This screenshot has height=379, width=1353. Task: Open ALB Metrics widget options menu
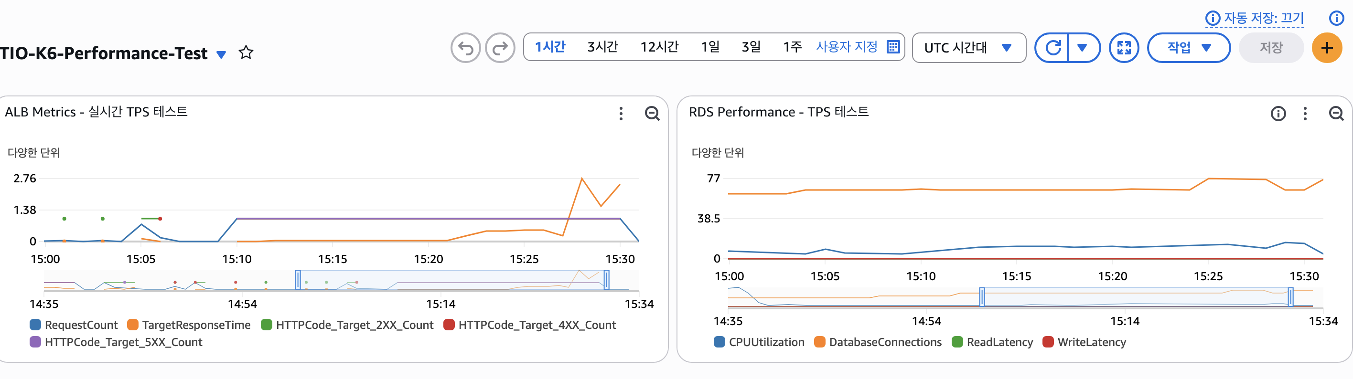click(x=621, y=114)
